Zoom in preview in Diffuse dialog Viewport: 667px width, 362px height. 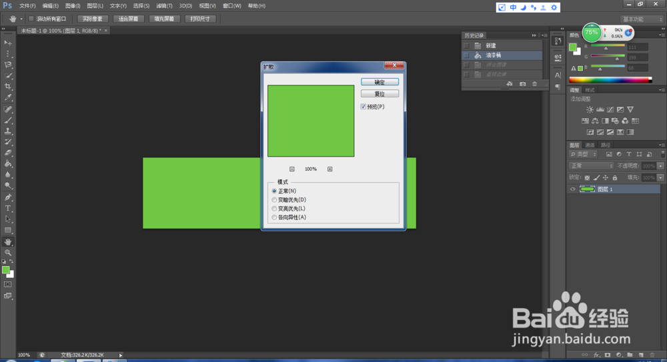click(x=329, y=169)
